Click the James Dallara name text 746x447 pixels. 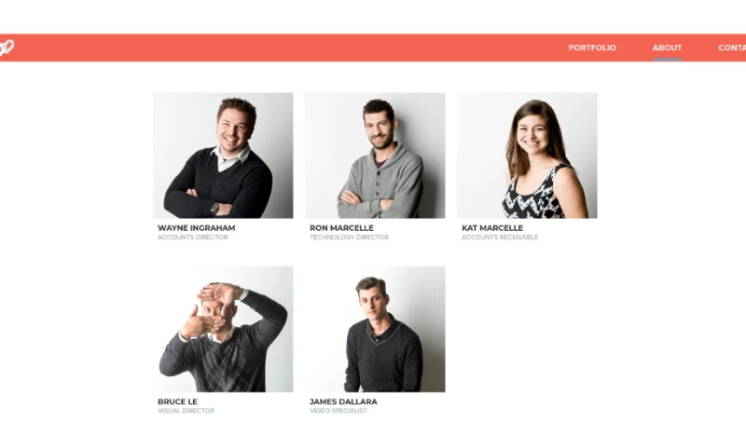[x=343, y=401]
